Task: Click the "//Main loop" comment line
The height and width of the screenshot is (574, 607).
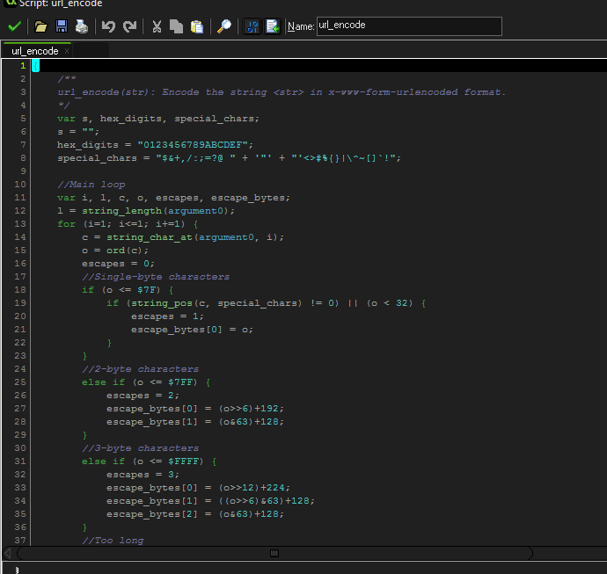Action: [91, 185]
